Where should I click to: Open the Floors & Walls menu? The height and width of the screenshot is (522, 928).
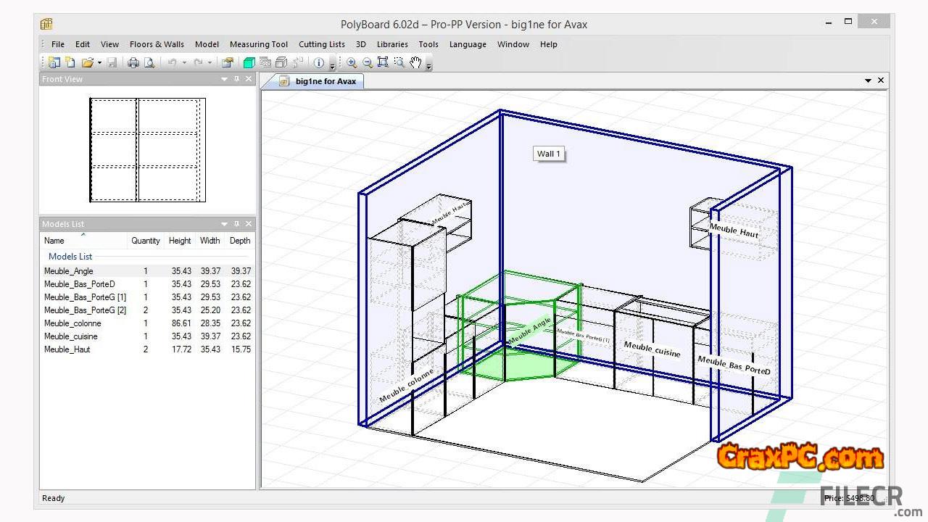click(x=157, y=44)
